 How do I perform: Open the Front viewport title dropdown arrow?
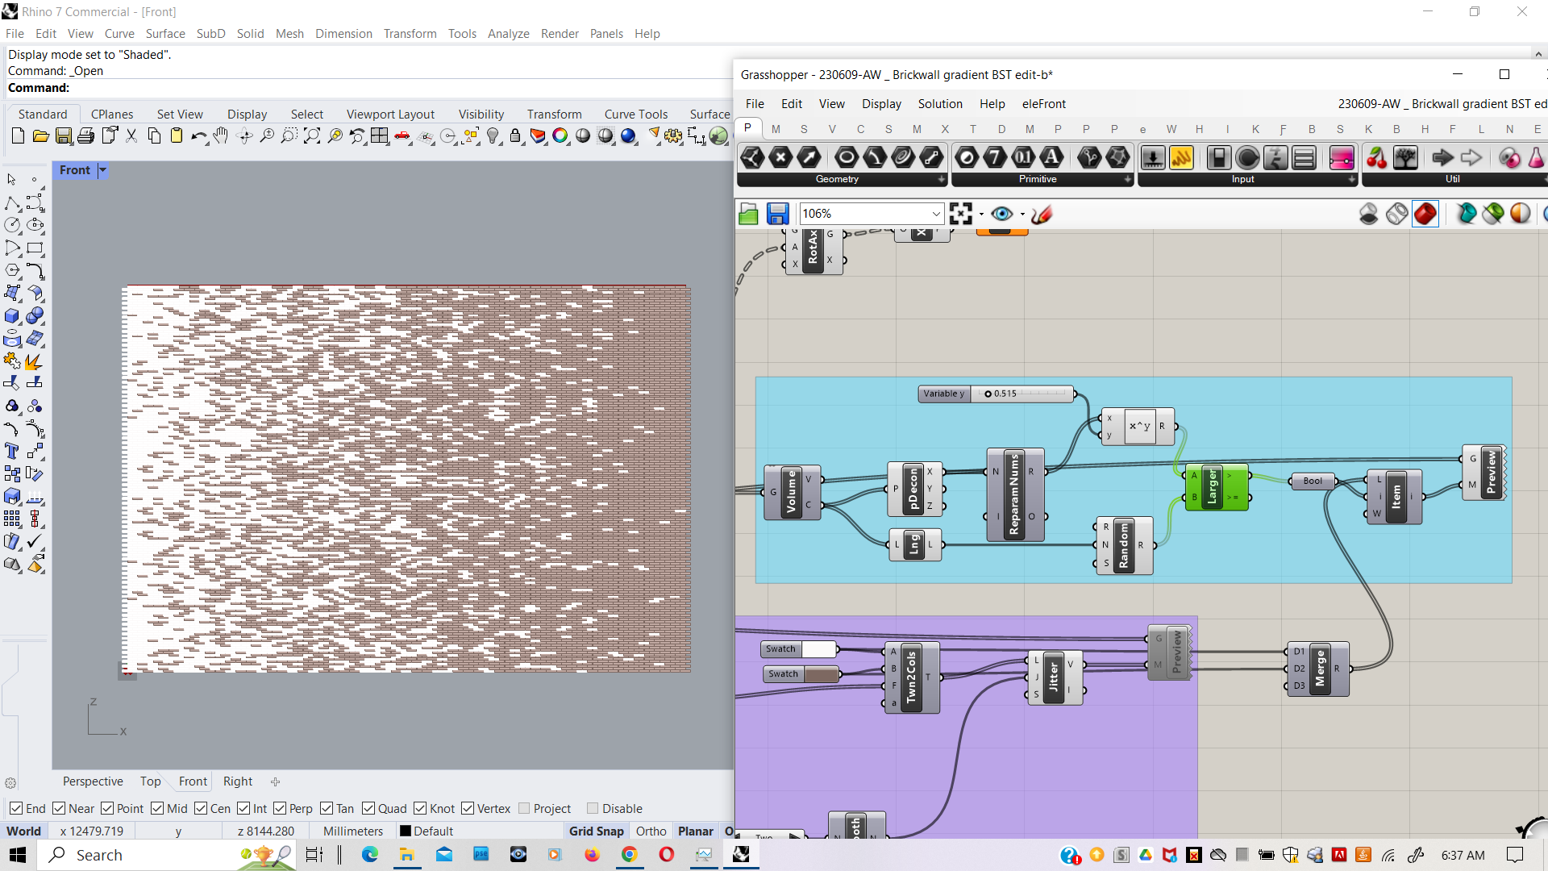(x=102, y=170)
